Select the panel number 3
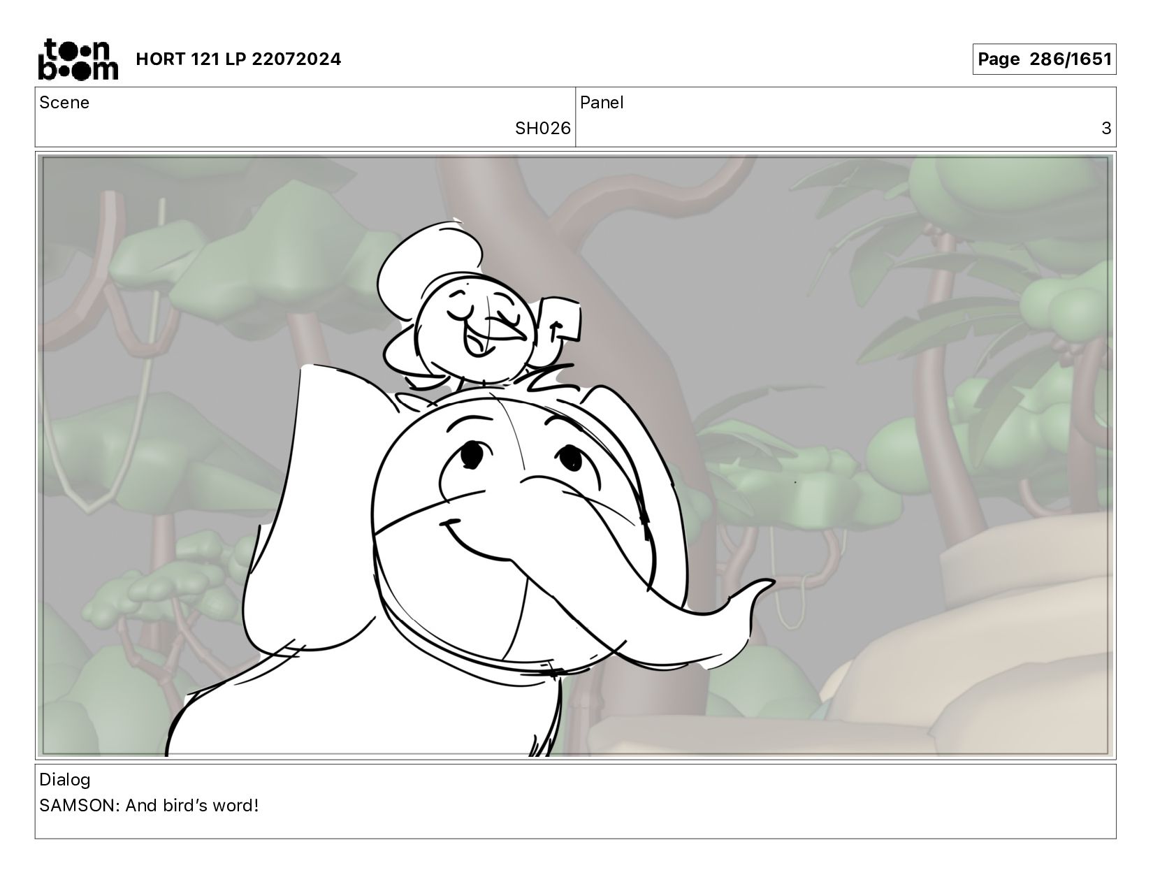 click(x=1106, y=129)
